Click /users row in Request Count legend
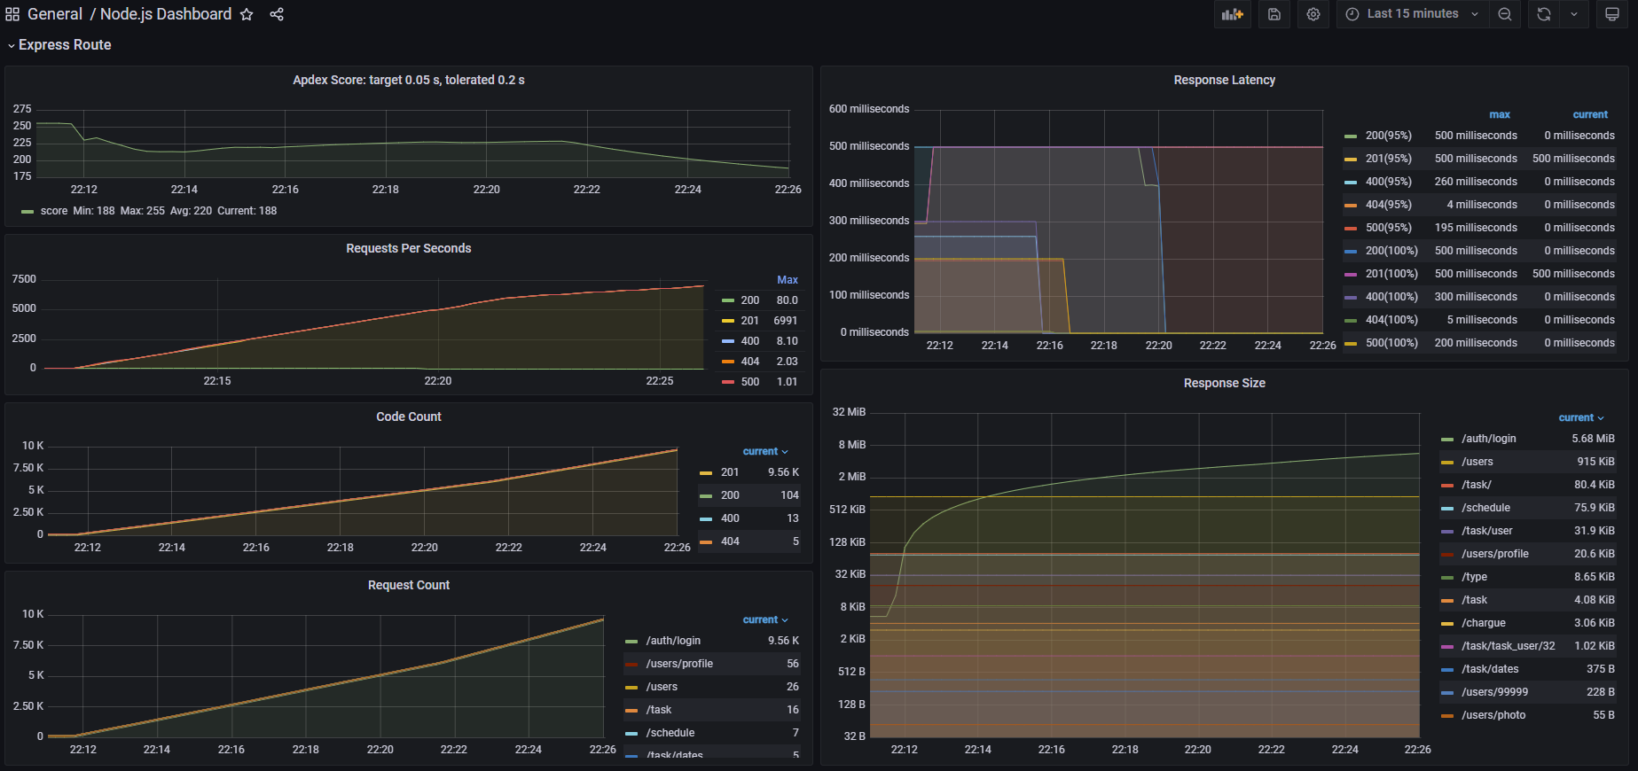Viewport: 1638px width, 771px height. (x=712, y=687)
